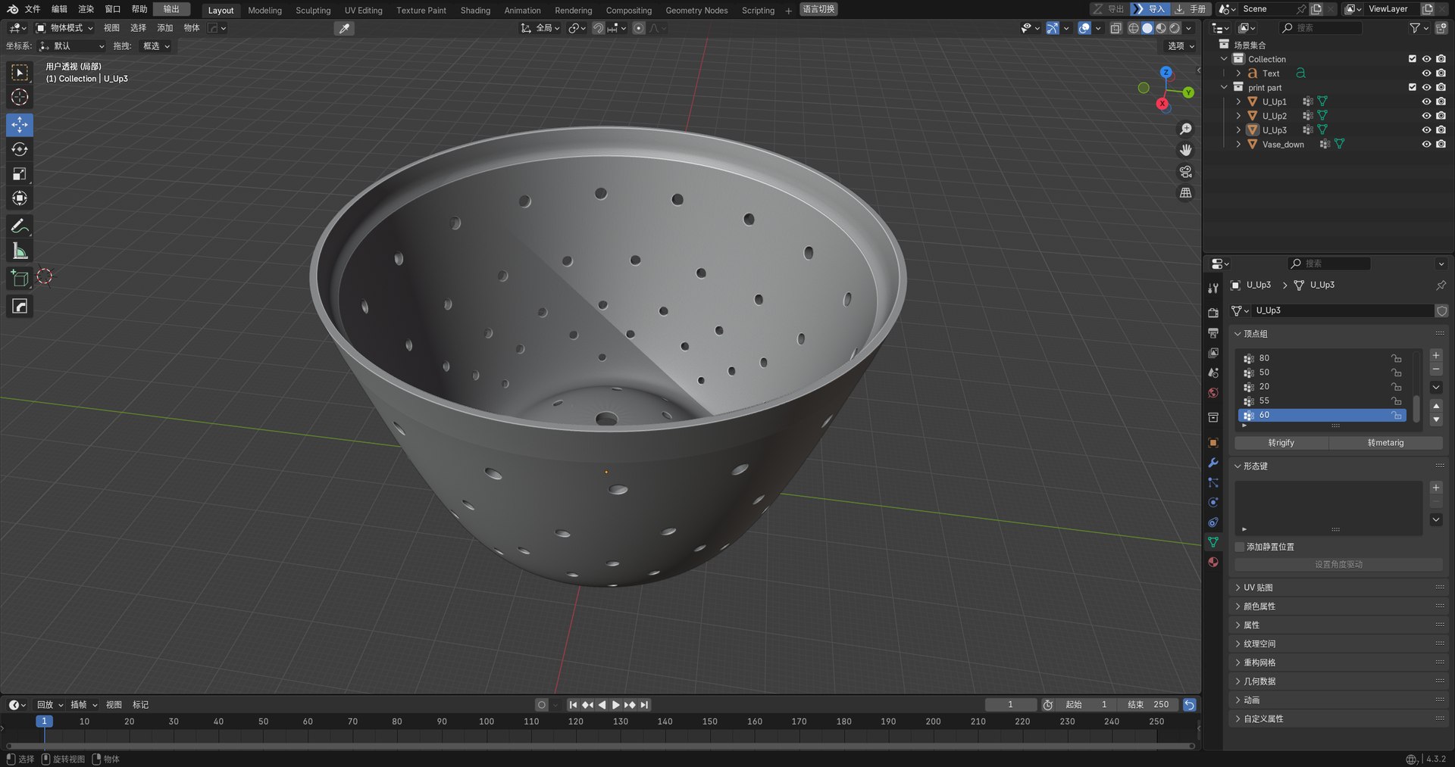Viewport: 1455px width, 767px height.
Task: Click the timeline scrollbar
Action: (x=599, y=746)
